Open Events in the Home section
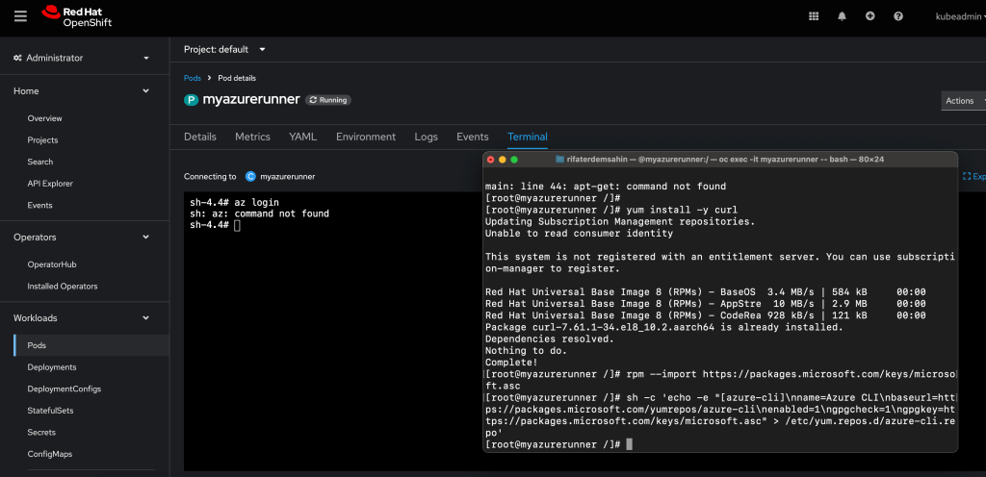The height and width of the screenshot is (477, 986). [39, 205]
